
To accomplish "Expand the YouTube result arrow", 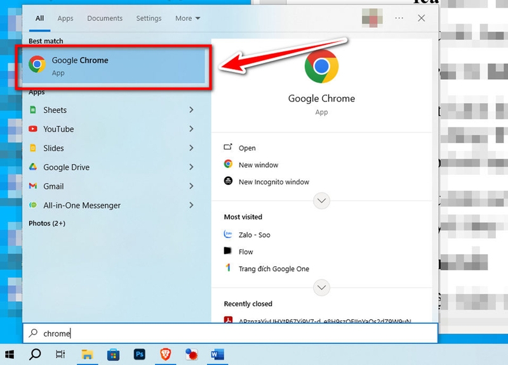I will coord(192,129).
